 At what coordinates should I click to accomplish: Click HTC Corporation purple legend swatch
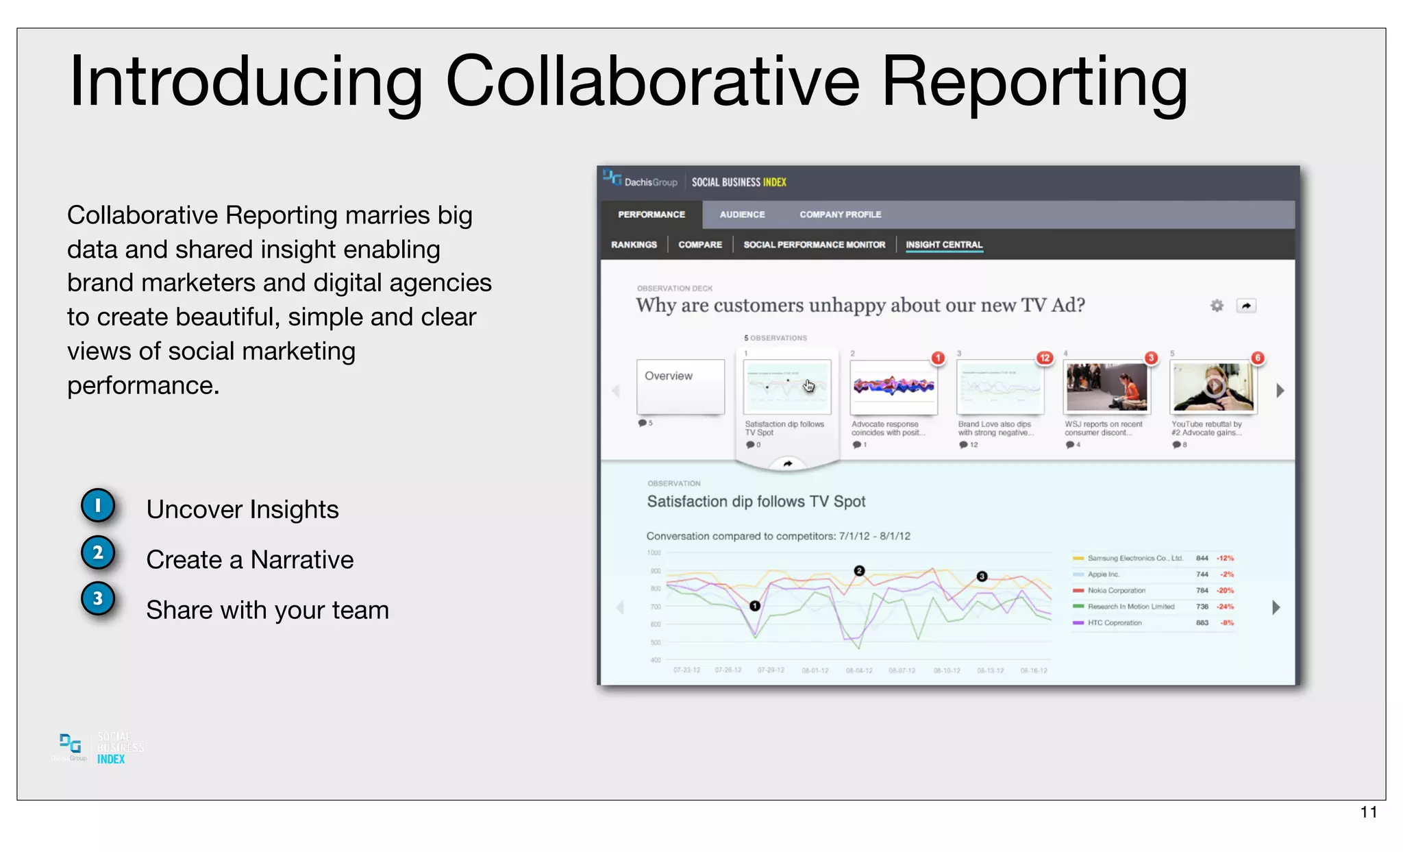pos(1078,623)
